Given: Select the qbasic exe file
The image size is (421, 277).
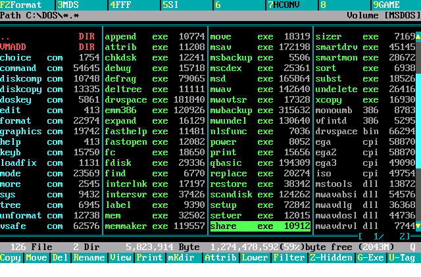Looking at the screenshot, I should click(260, 163).
